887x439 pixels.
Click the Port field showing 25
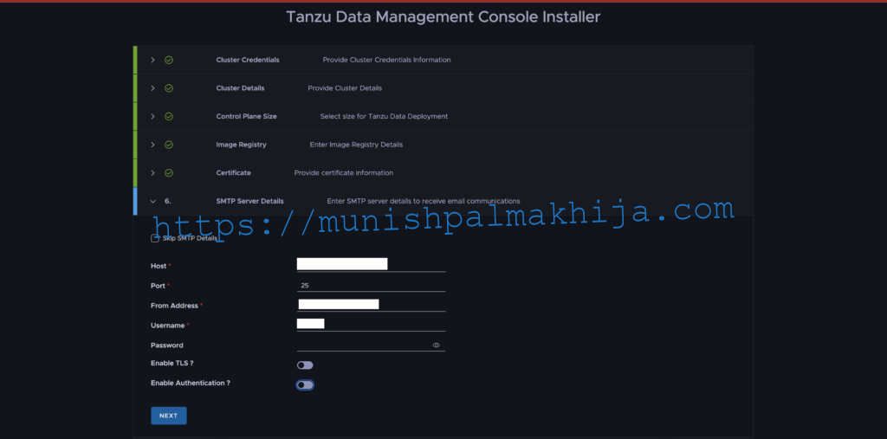pos(371,286)
